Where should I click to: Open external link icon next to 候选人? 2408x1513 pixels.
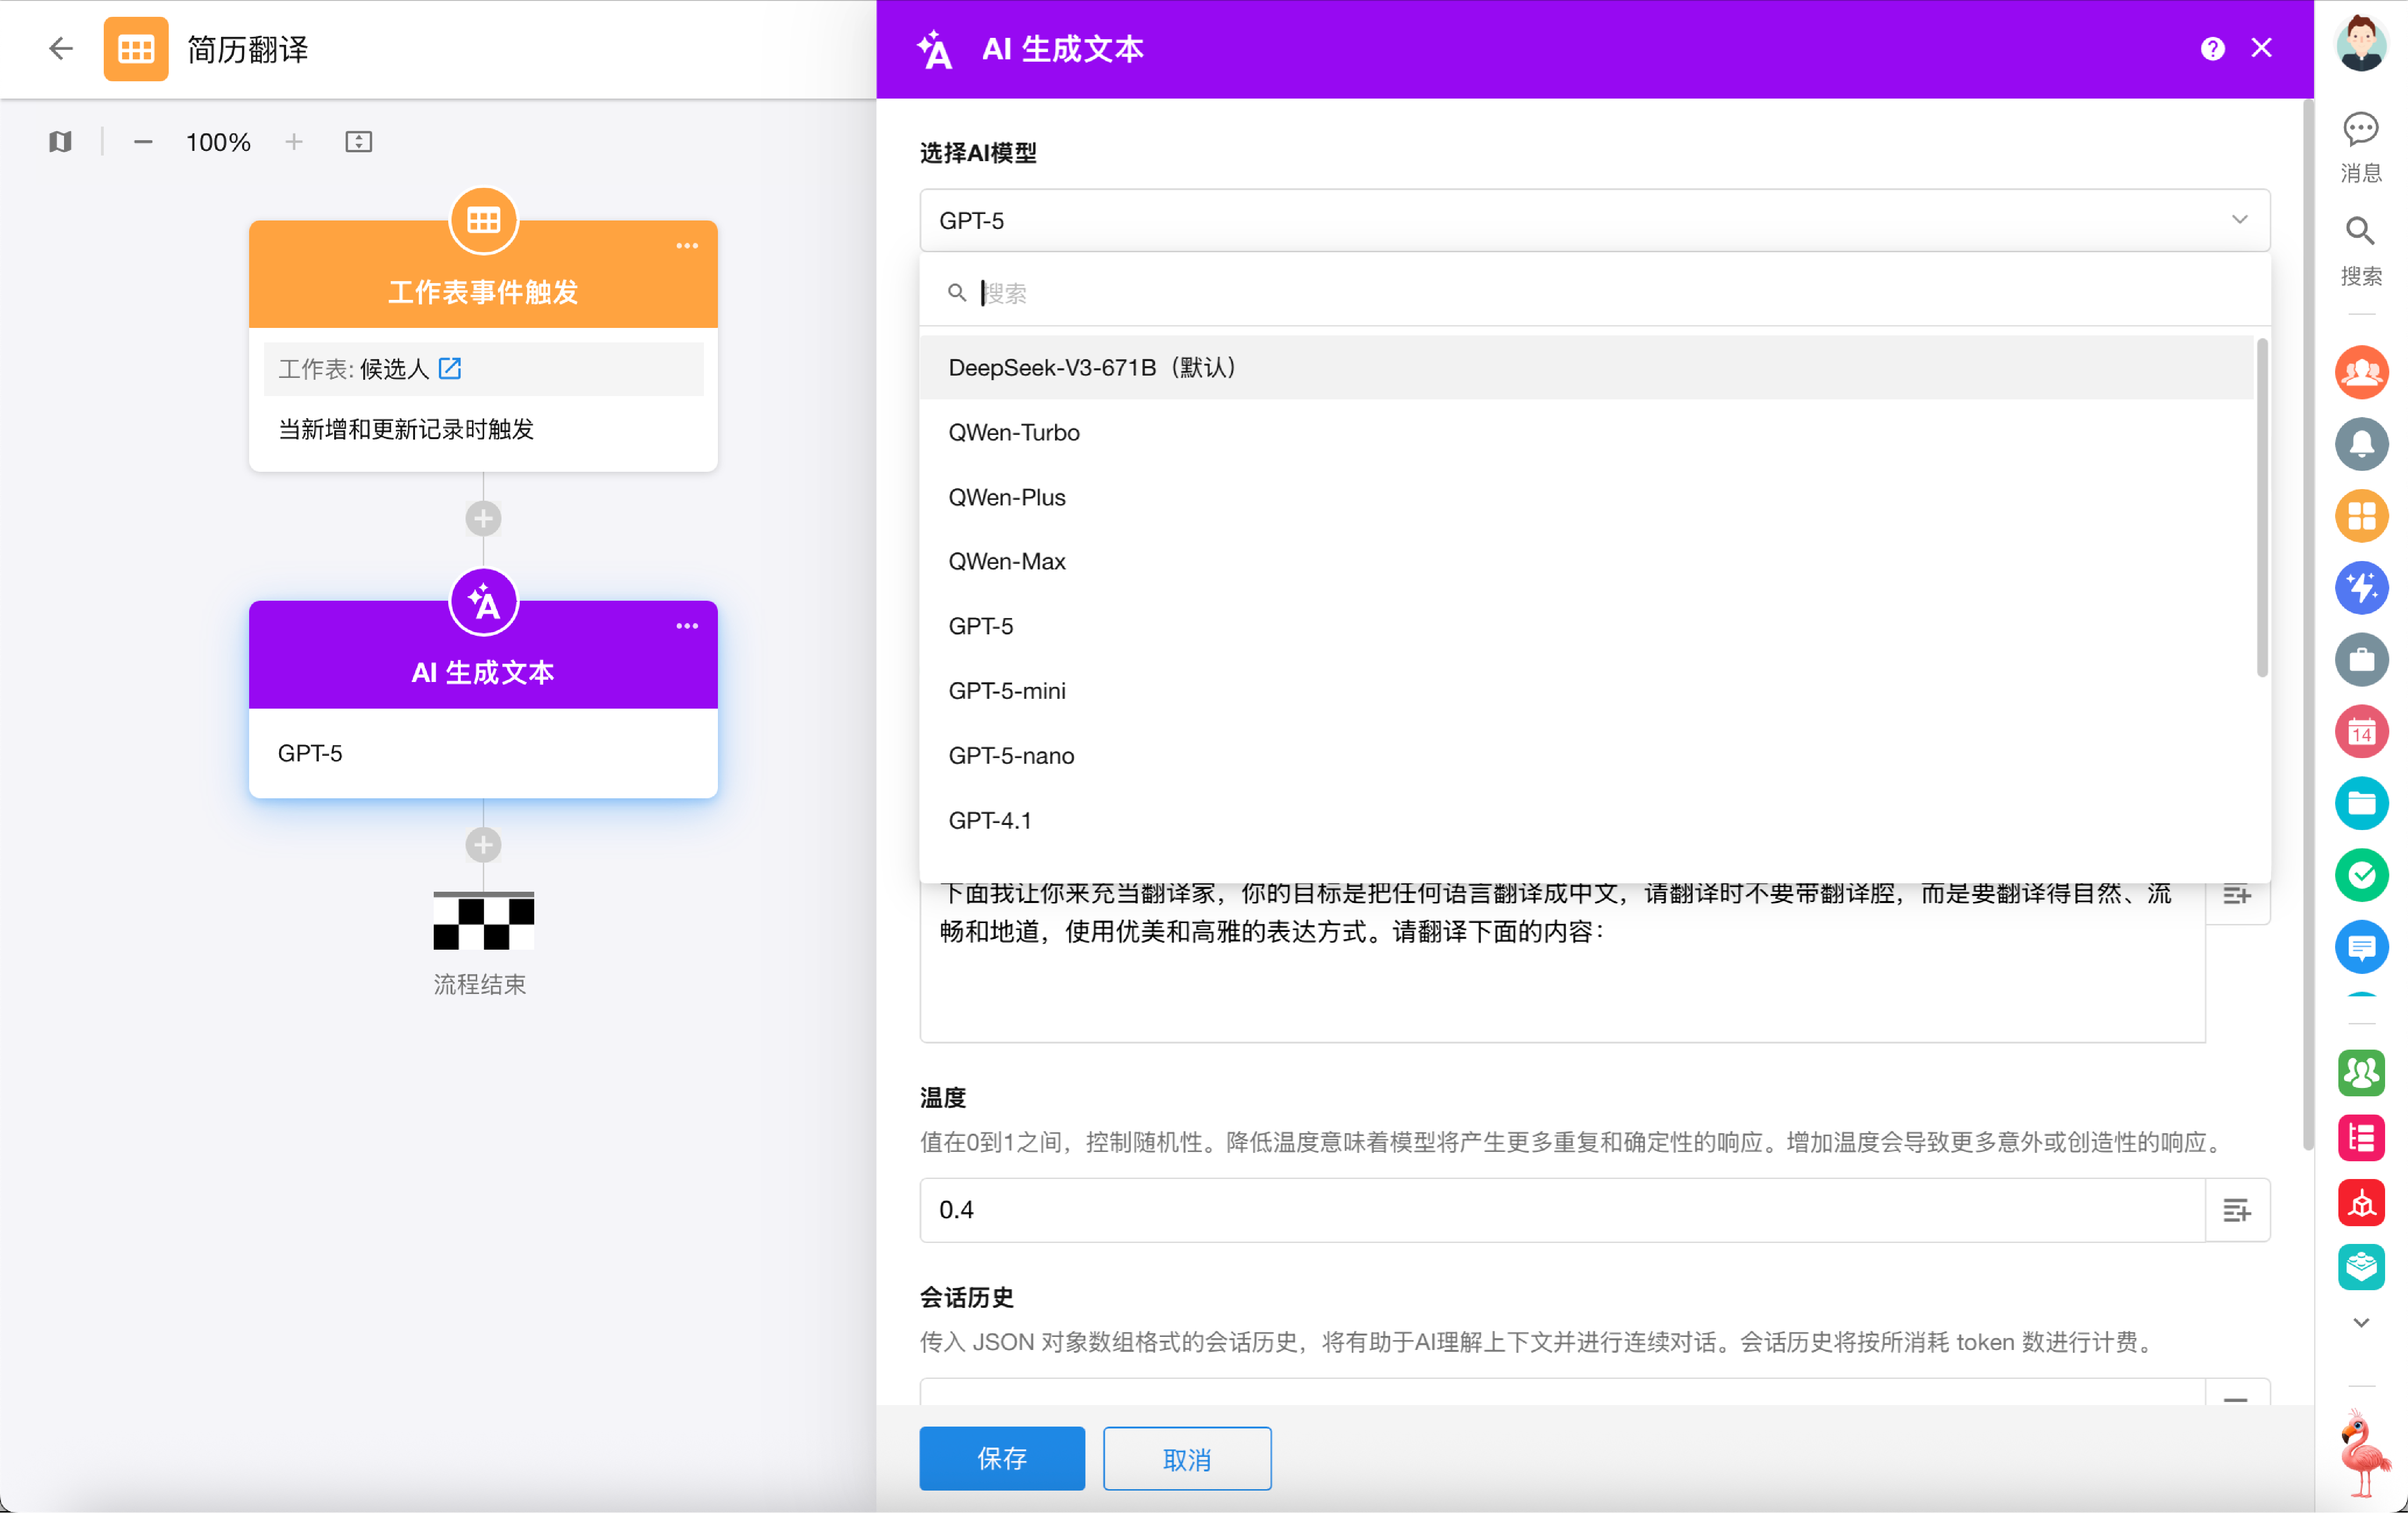point(450,369)
